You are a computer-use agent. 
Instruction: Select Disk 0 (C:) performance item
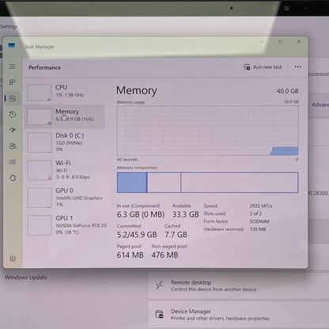(65, 142)
